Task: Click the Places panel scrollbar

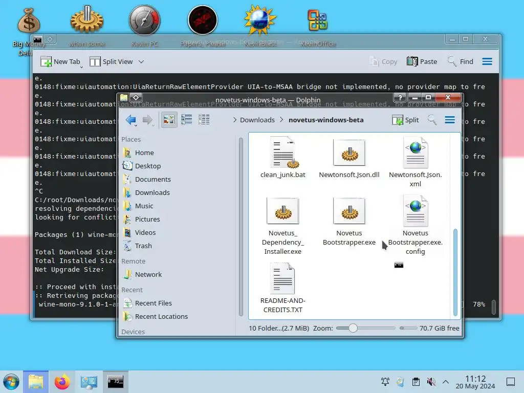Action: click(x=241, y=227)
